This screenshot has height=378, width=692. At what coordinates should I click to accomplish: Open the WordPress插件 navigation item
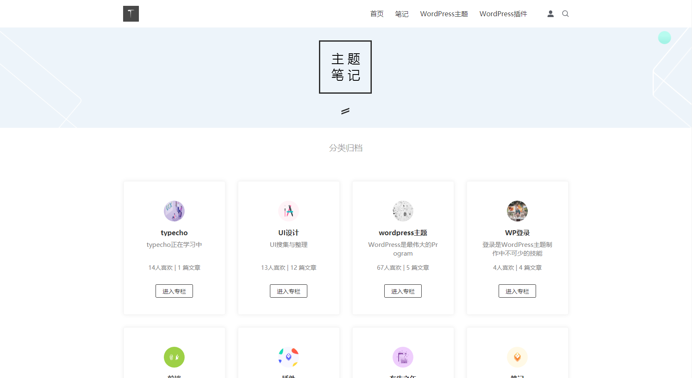pyautogui.click(x=503, y=14)
